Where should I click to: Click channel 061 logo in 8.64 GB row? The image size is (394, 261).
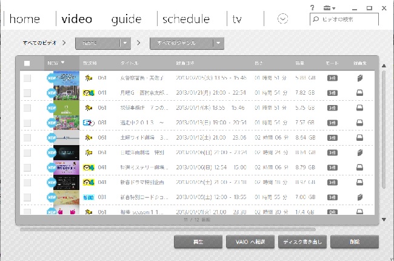tap(88, 138)
